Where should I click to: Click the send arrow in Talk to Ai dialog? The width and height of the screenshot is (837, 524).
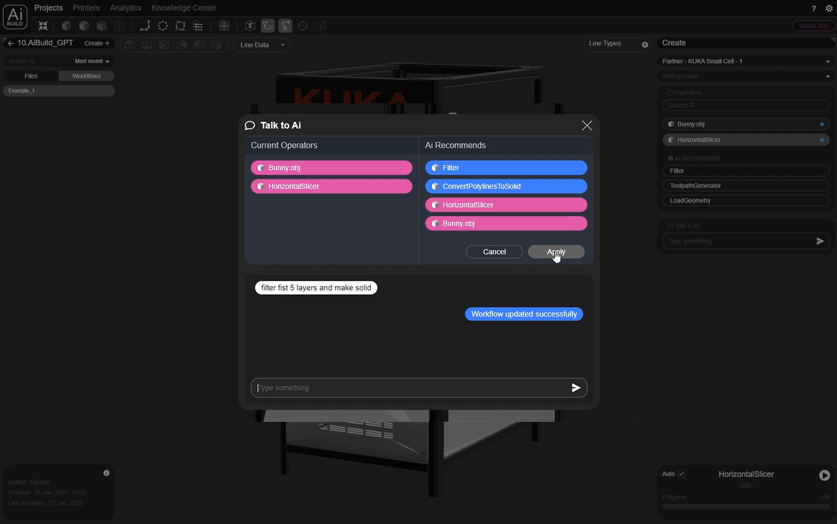tap(576, 388)
